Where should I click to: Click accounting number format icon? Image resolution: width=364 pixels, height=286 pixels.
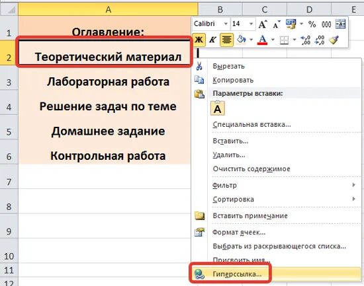291,24
